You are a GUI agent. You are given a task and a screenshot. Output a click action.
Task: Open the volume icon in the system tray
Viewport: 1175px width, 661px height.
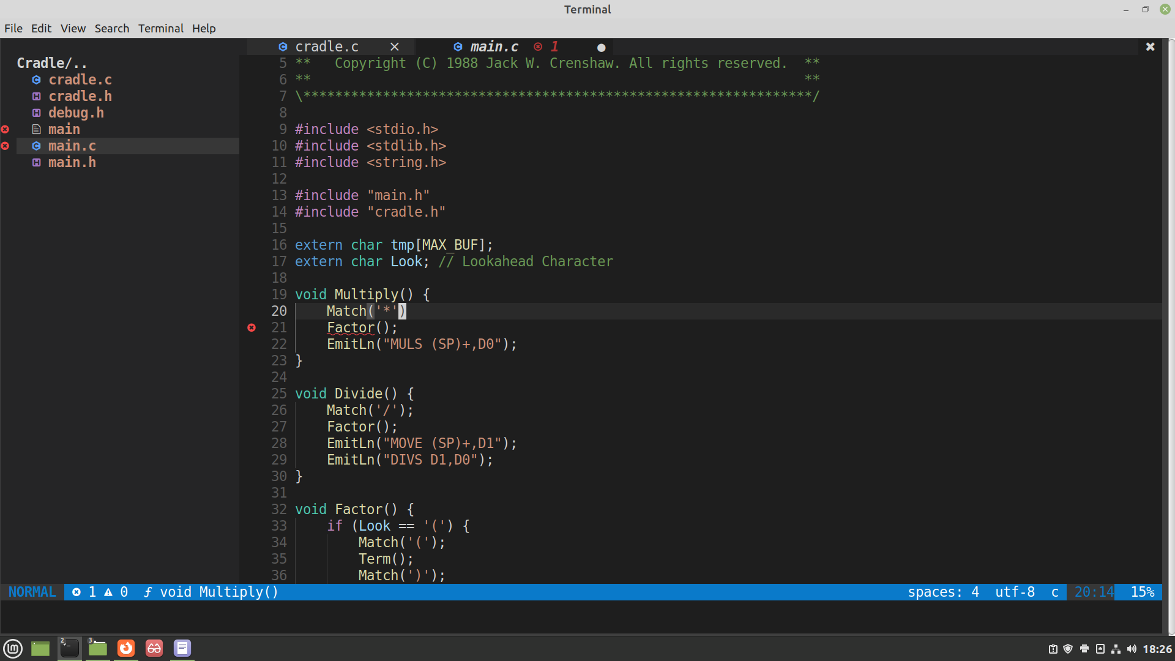pyautogui.click(x=1132, y=649)
